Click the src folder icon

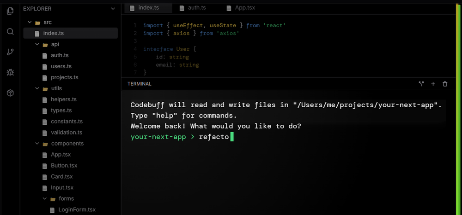(x=37, y=23)
